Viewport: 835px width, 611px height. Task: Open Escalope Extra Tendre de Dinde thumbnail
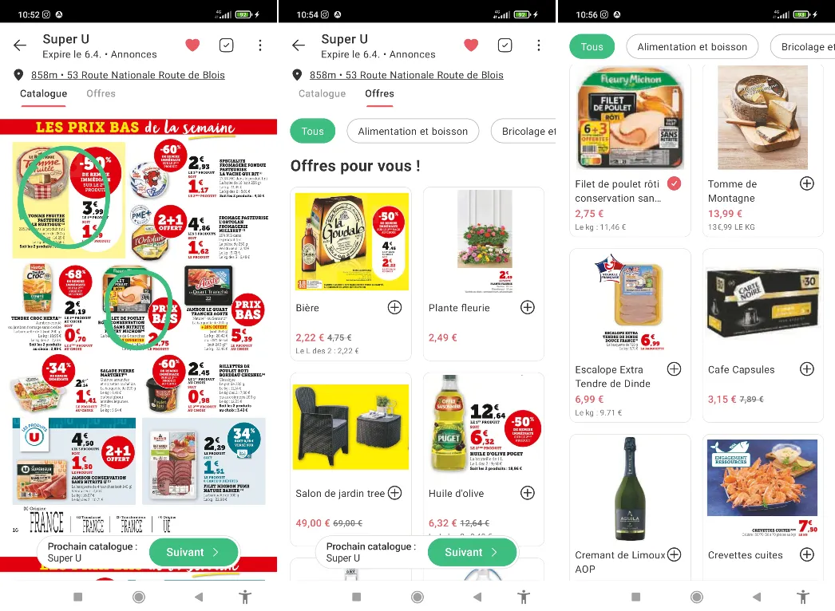coord(630,302)
